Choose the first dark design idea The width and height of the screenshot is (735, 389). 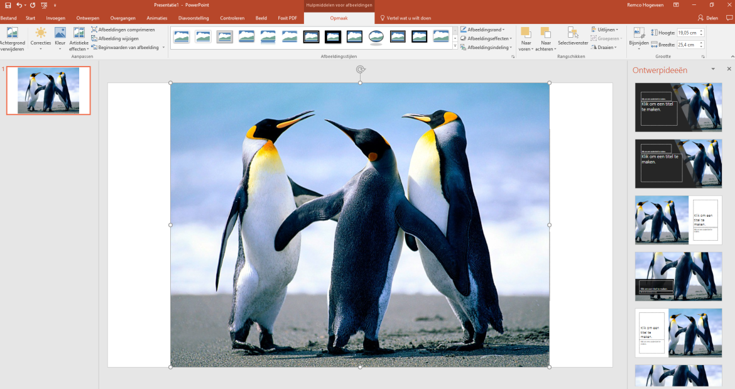pos(678,107)
